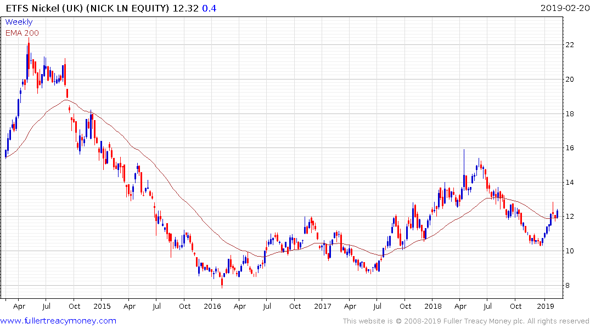Click the y-axis label 16

click(x=570, y=148)
